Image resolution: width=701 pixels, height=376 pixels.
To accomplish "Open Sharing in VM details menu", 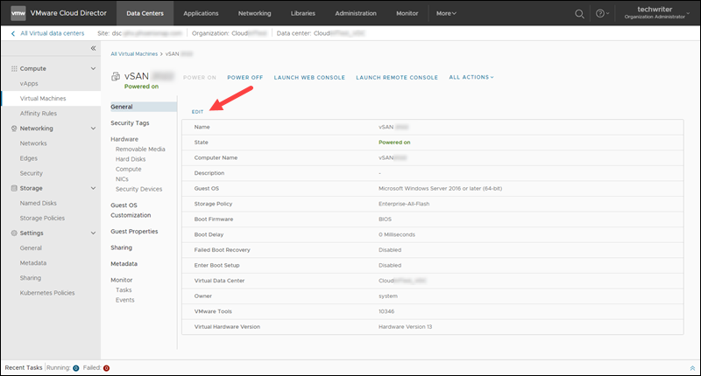I will click(121, 247).
